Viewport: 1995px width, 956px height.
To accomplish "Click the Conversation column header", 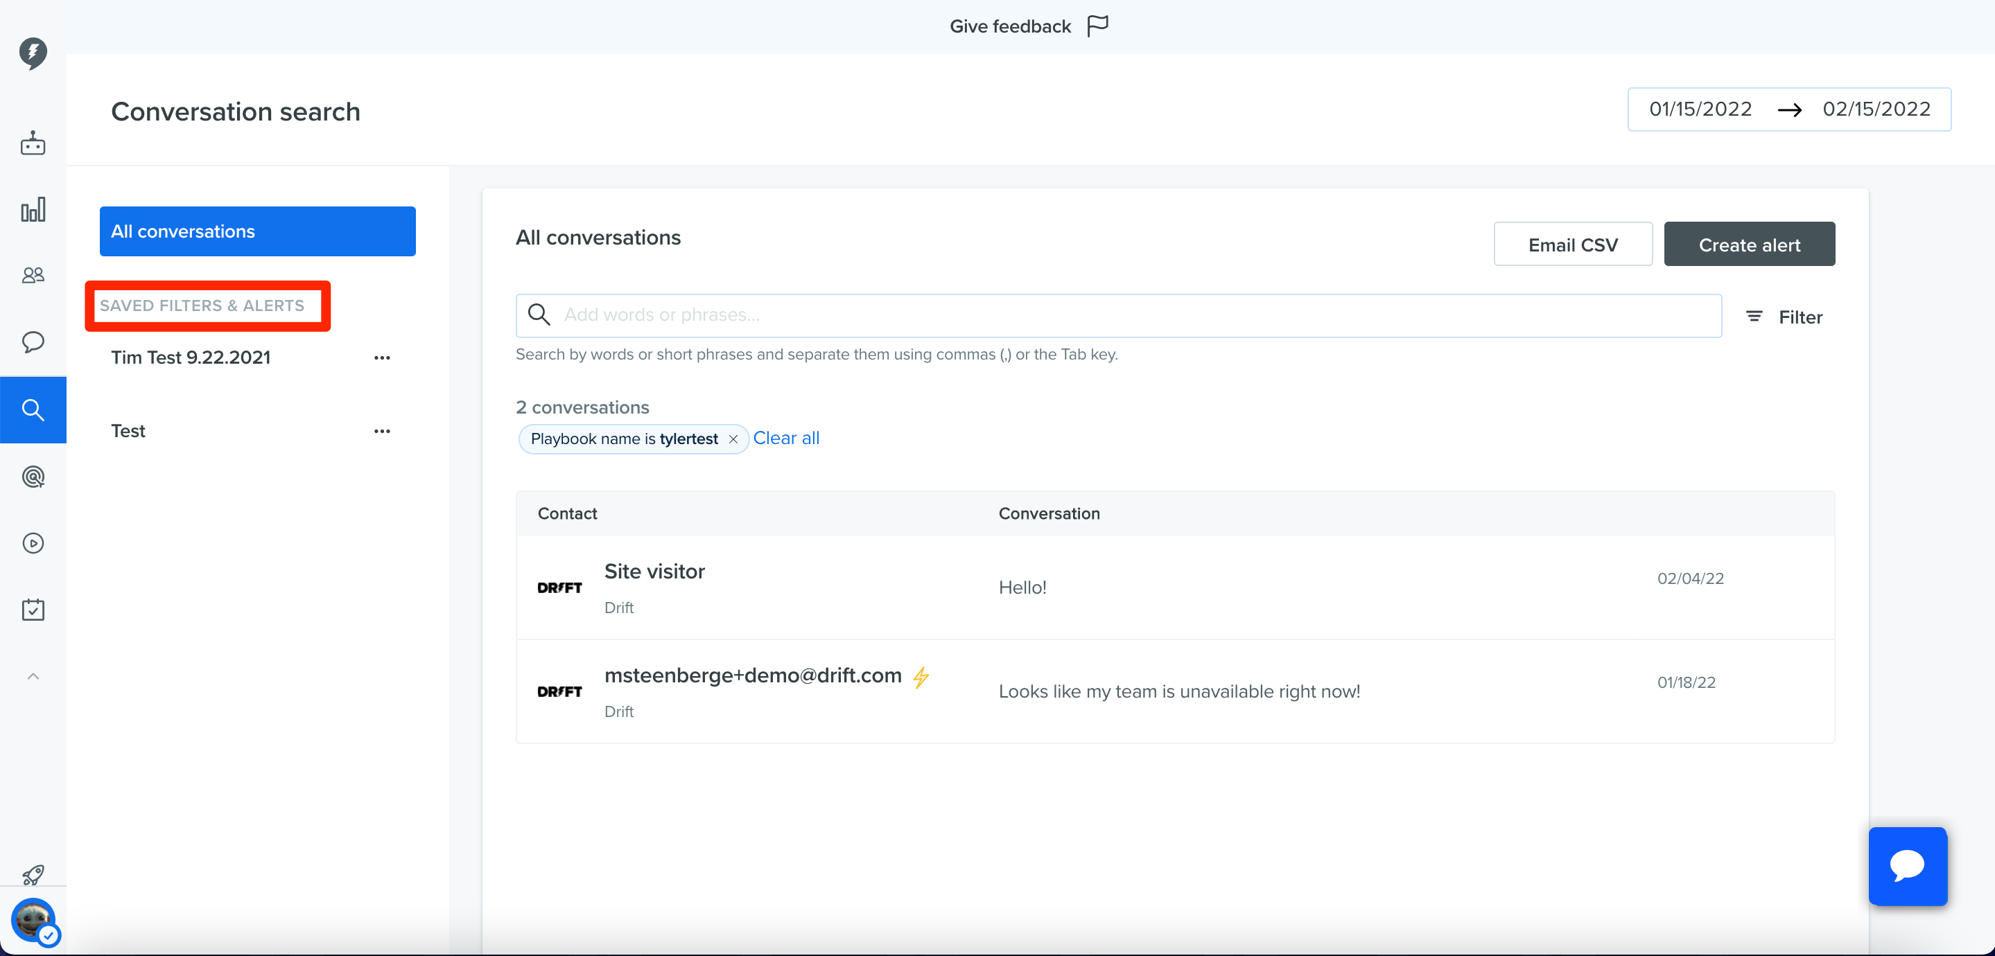I will click(1049, 513).
